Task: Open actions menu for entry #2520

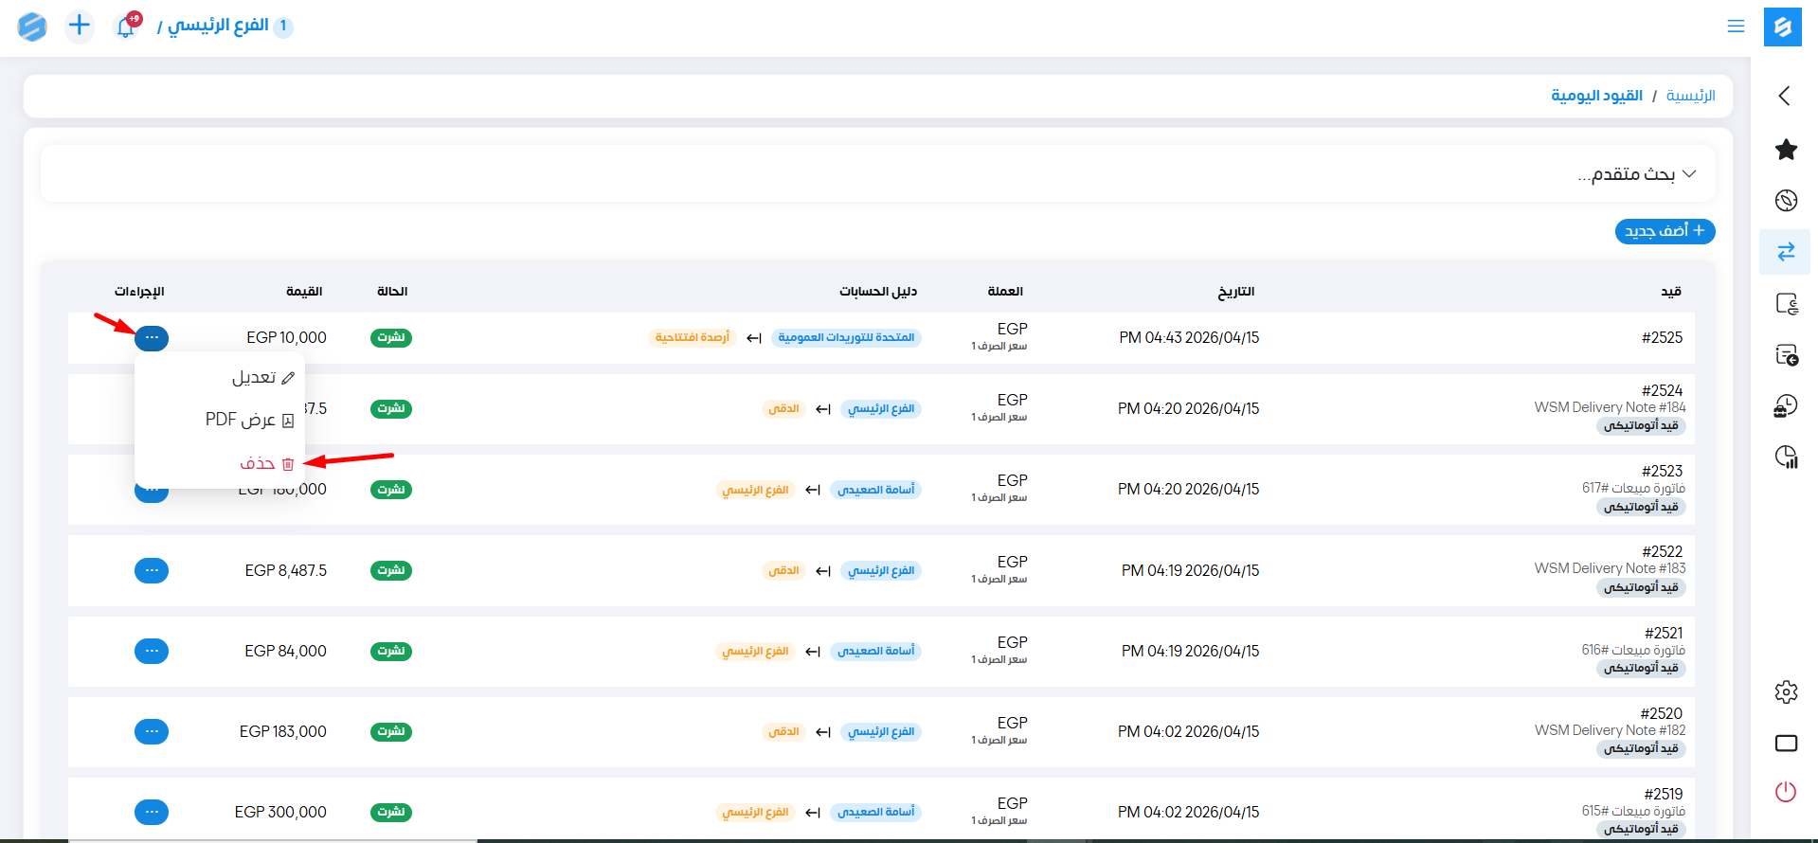Action: click(152, 731)
